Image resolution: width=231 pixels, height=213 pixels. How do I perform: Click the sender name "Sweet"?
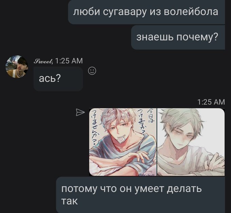43,61
